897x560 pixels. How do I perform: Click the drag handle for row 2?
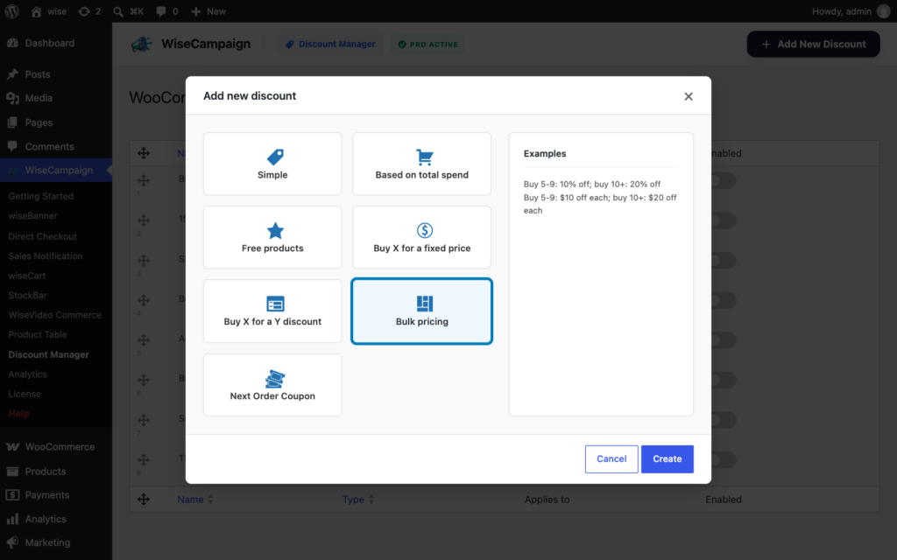point(144,220)
